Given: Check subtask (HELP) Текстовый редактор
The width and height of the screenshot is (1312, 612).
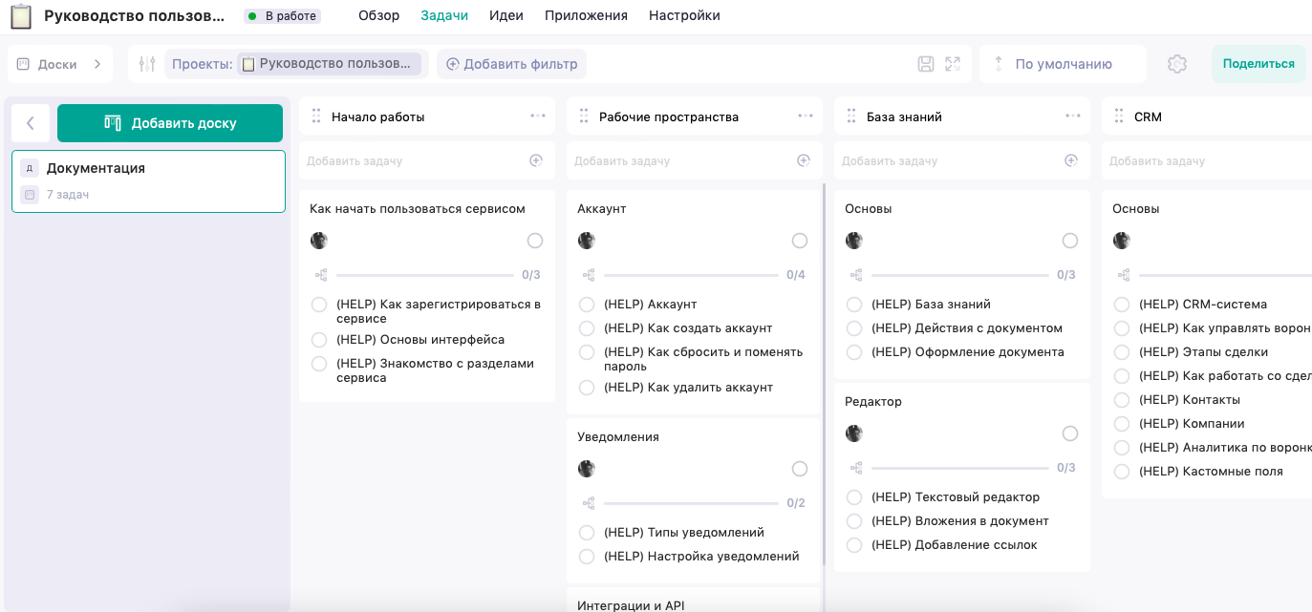Looking at the screenshot, I should [x=853, y=496].
